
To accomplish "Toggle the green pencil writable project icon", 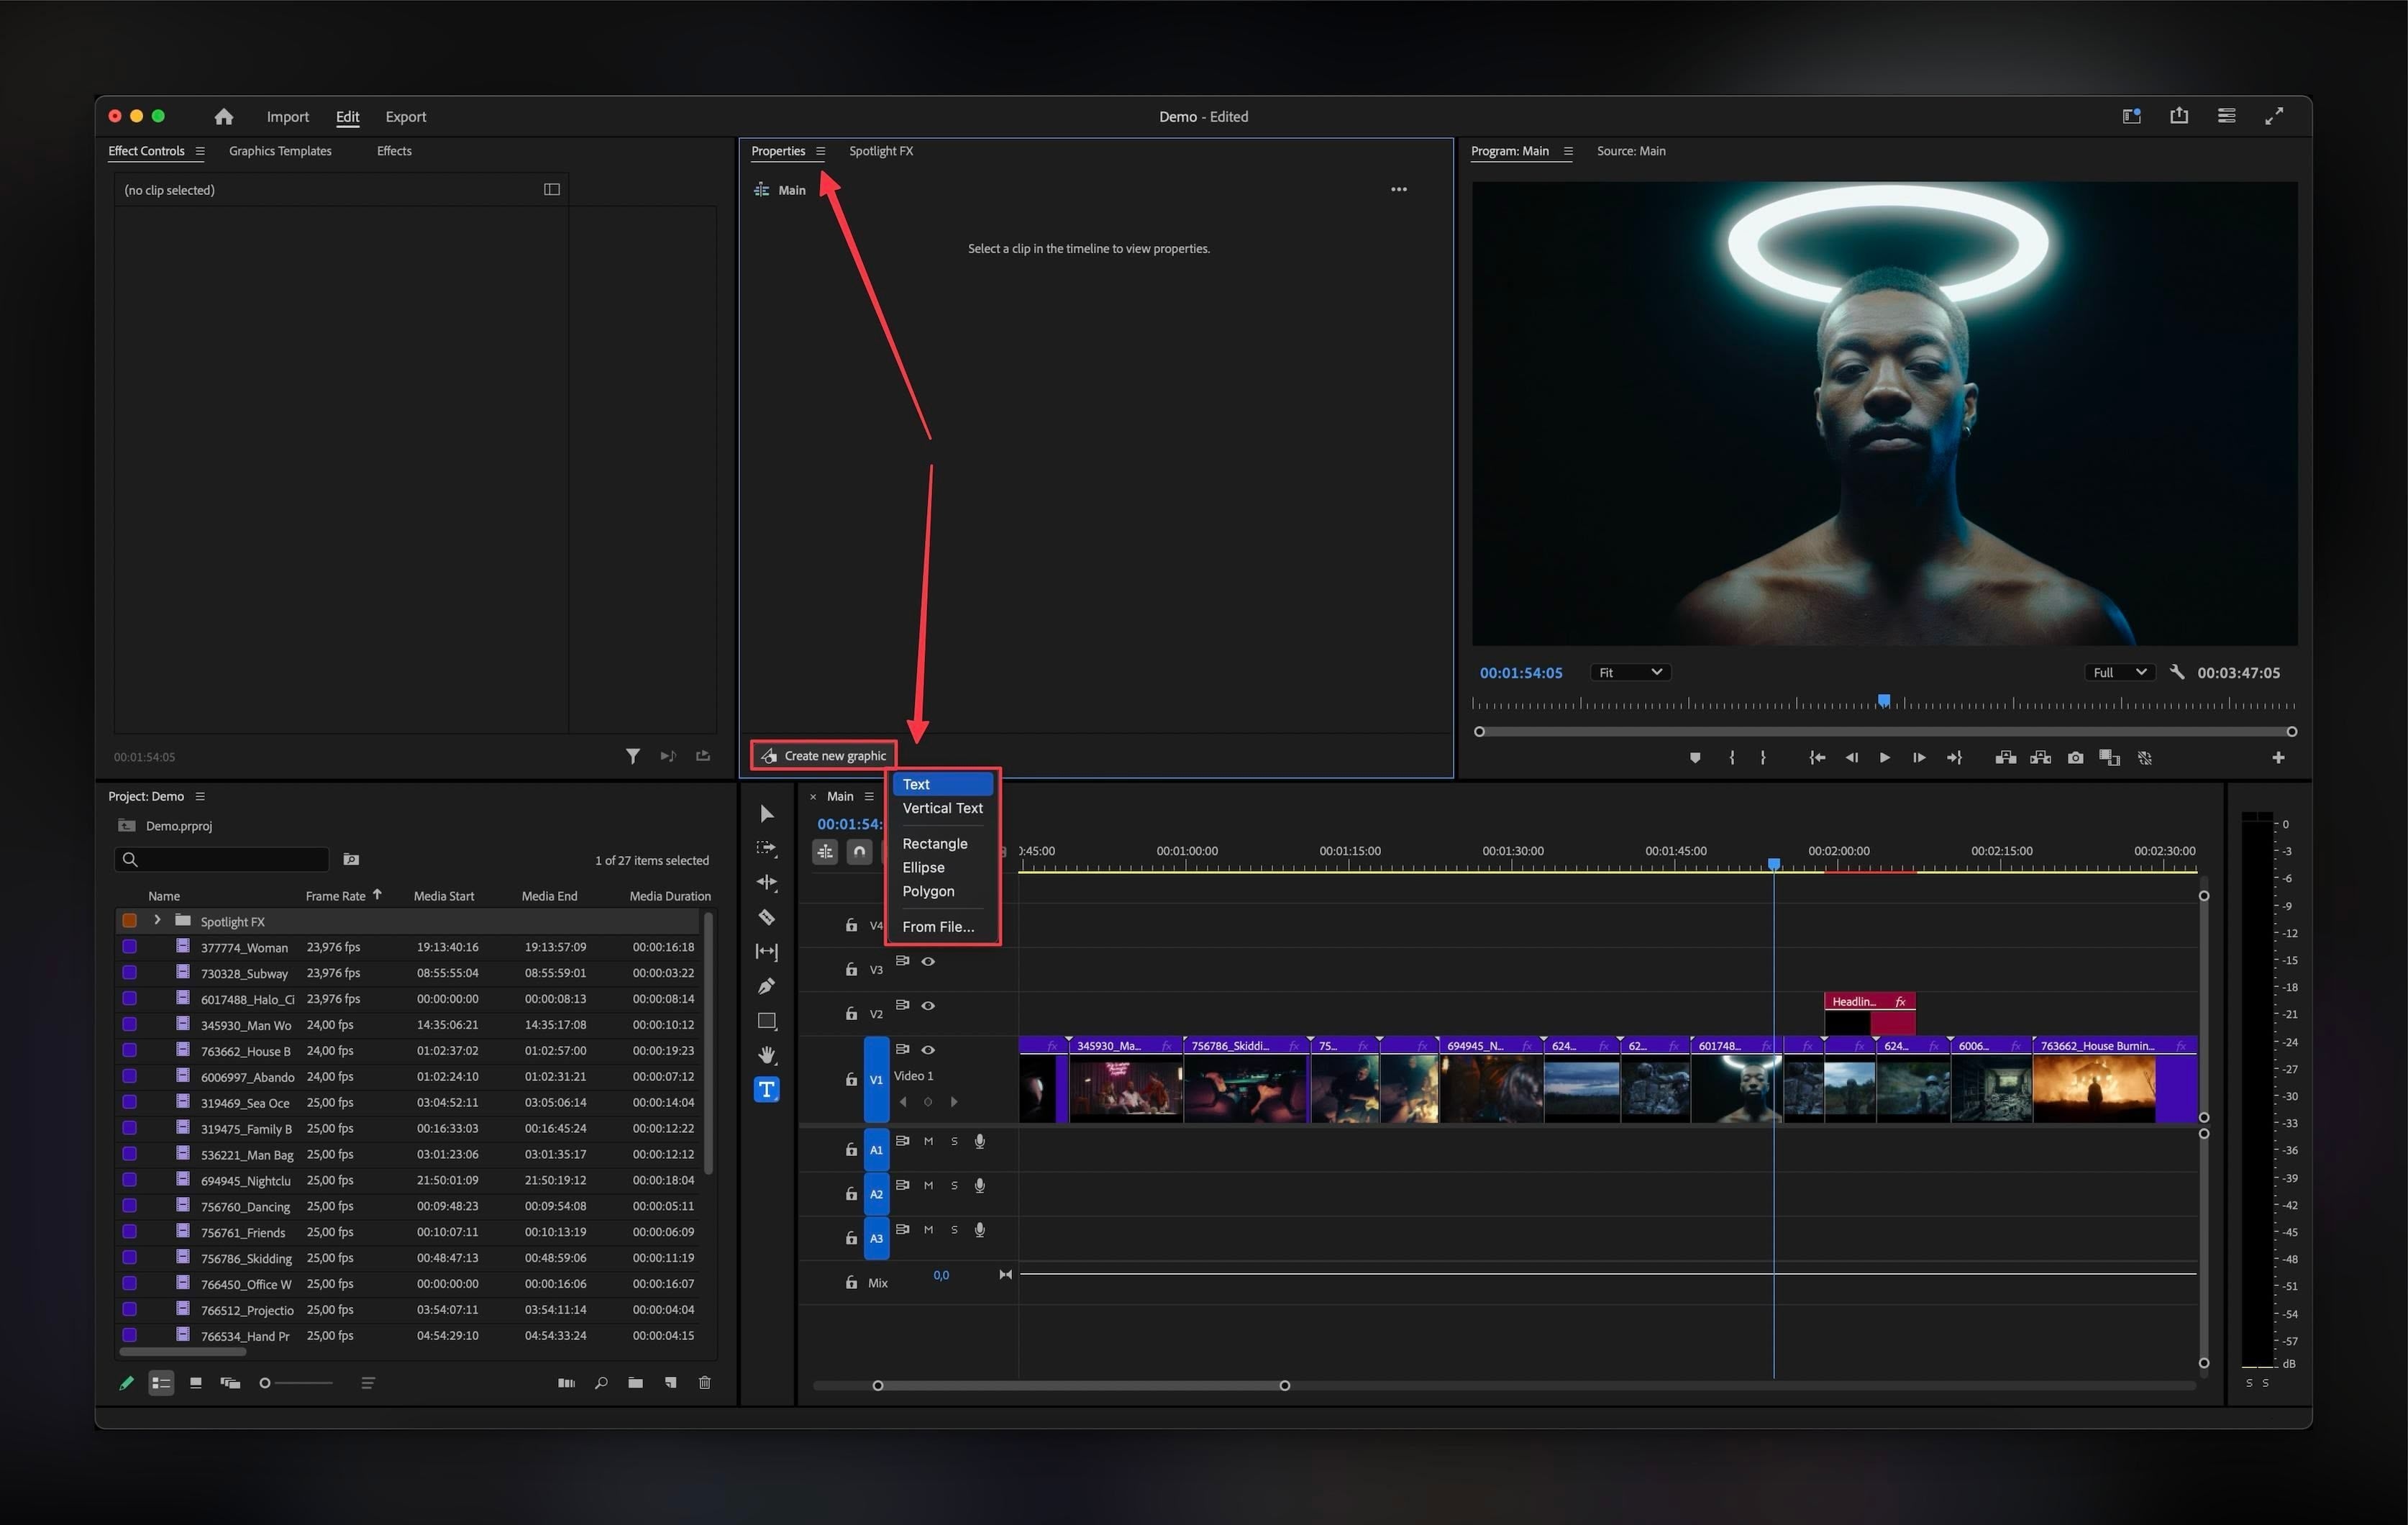I will tap(126, 1383).
